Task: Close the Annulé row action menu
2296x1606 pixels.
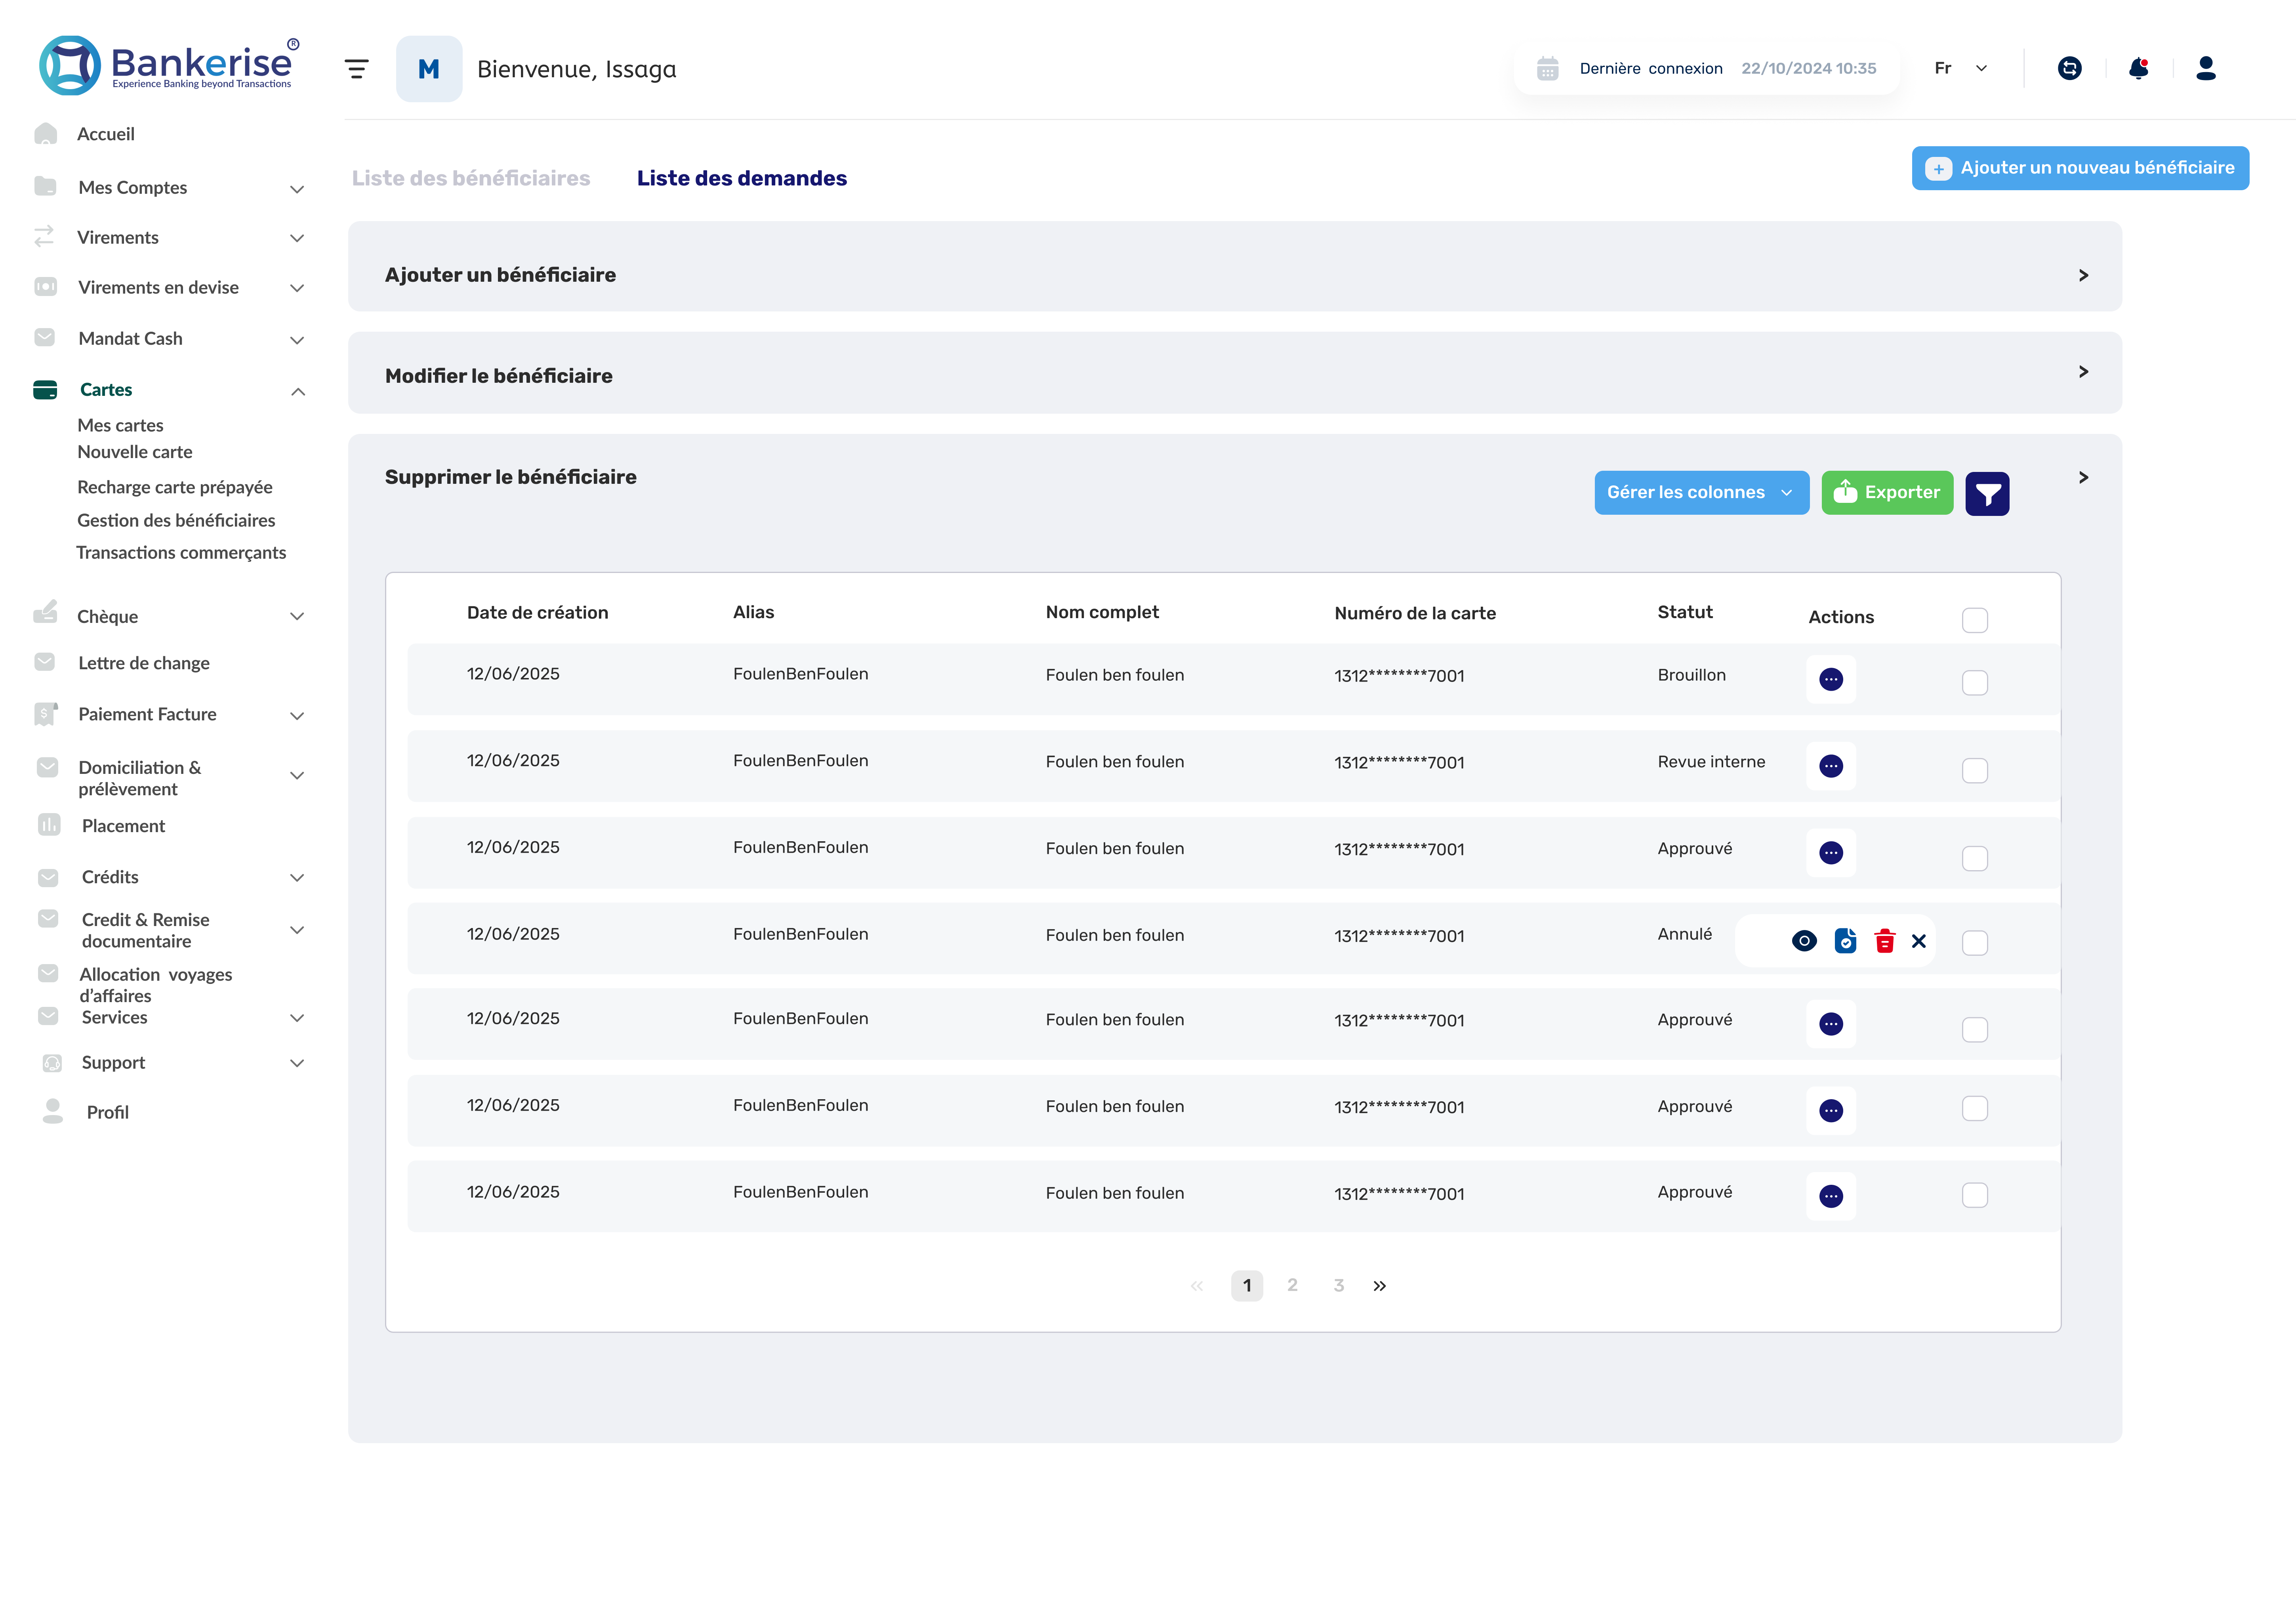Action: (1919, 941)
